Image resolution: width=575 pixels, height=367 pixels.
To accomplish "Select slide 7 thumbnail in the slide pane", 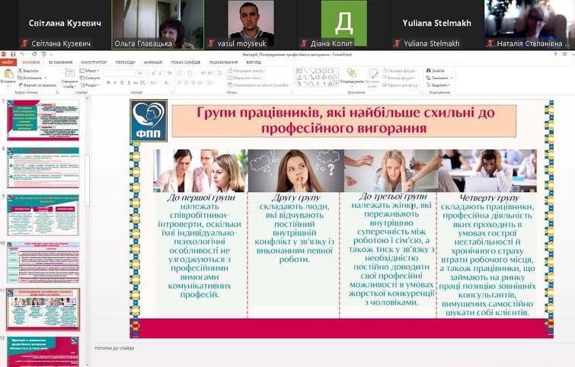I will tap(43, 120).
